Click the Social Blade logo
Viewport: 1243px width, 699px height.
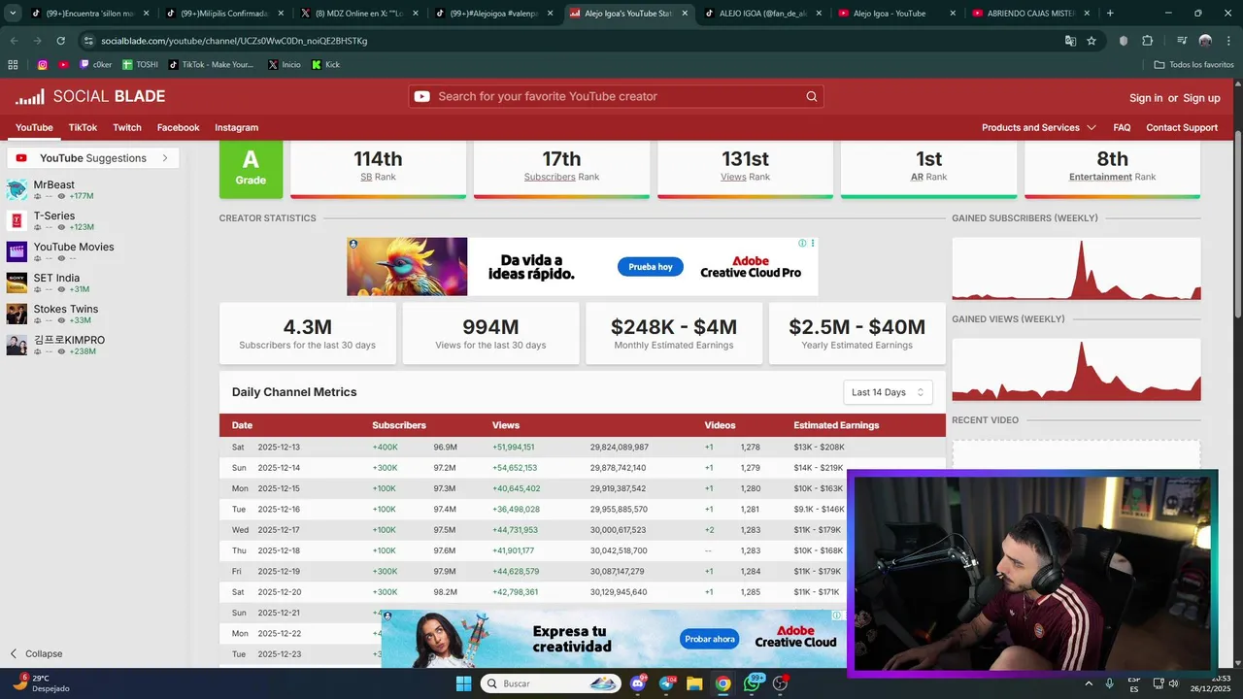click(x=90, y=96)
